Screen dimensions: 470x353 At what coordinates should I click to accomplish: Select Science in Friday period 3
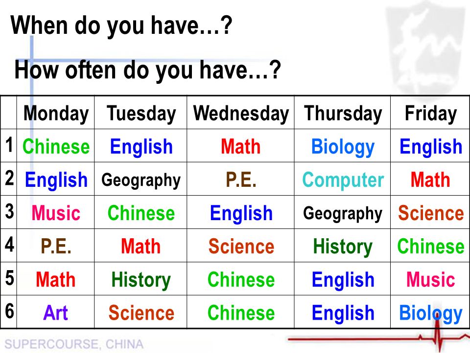coord(431,213)
